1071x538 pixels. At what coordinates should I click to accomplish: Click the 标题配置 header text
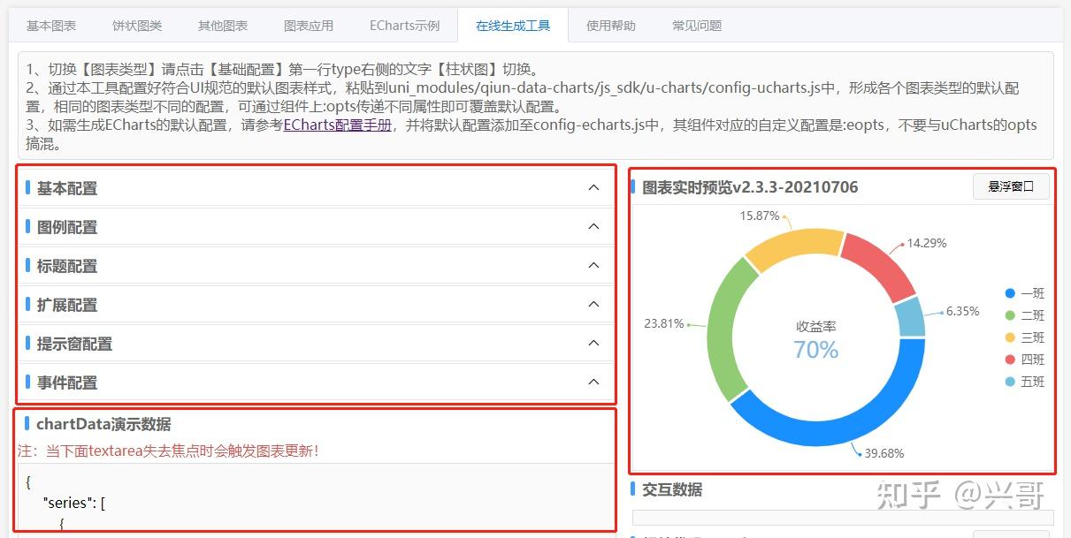point(67,266)
